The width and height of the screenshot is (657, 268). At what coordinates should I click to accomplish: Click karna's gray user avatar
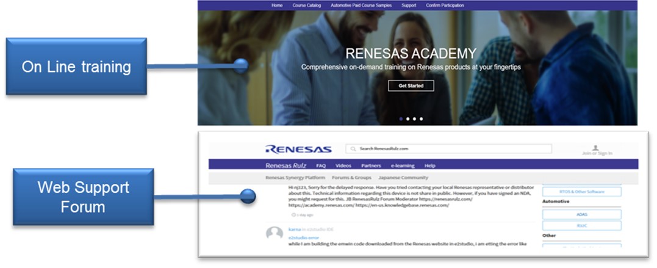pos(275,233)
